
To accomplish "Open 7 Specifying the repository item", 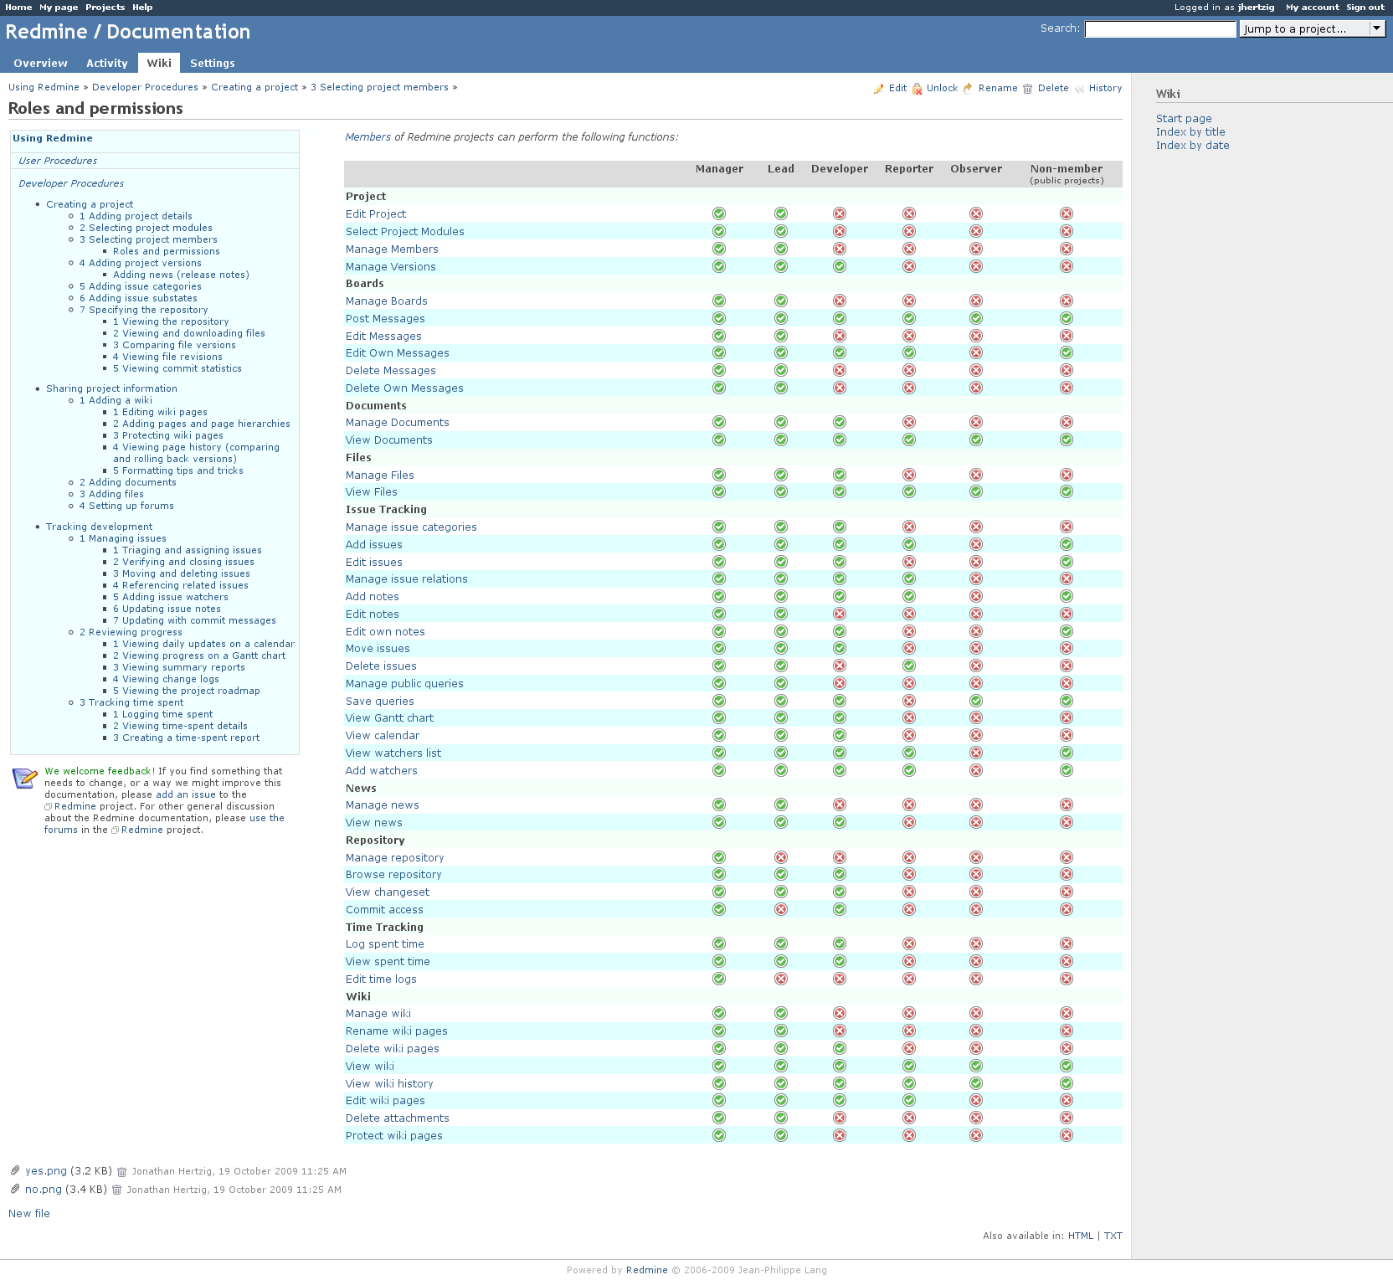I will [x=143, y=310].
